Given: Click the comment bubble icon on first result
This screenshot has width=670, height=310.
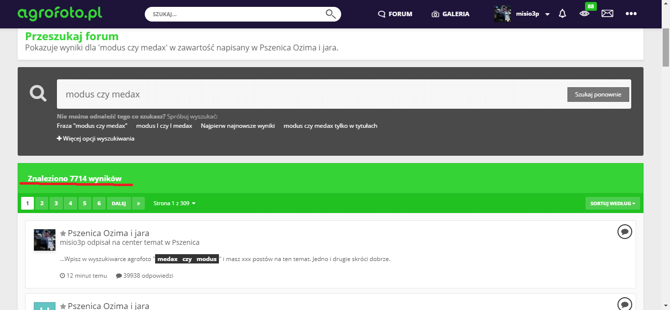Looking at the screenshot, I should pyautogui.click(x=624, y=232).
